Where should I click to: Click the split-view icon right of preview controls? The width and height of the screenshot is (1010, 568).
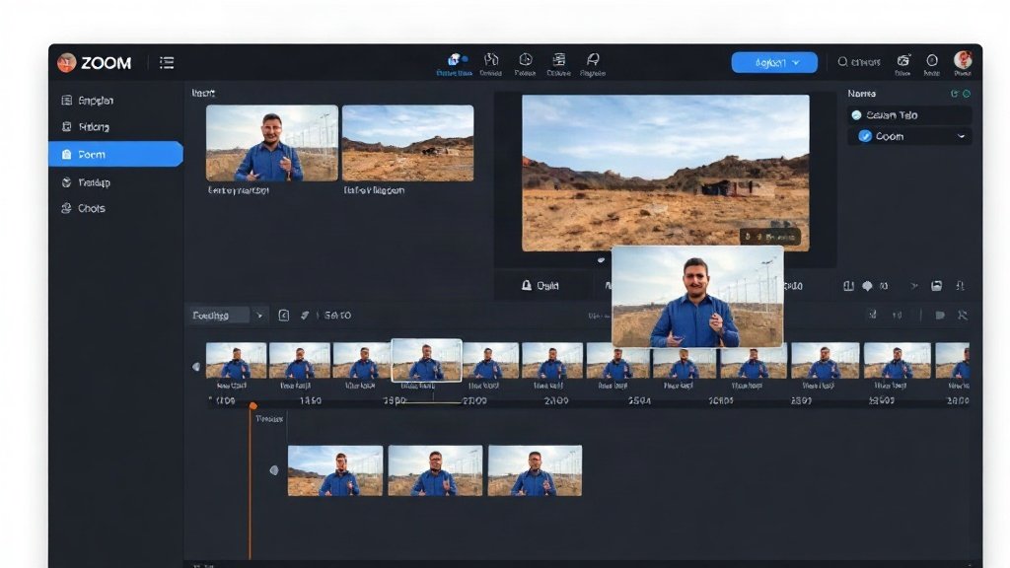[849, 286]
